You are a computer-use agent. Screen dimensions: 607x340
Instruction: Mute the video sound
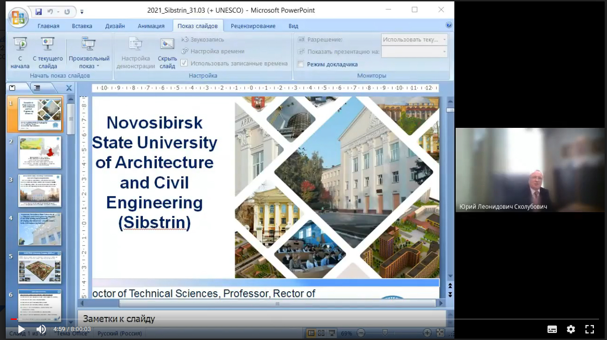[x=41, y=329]
